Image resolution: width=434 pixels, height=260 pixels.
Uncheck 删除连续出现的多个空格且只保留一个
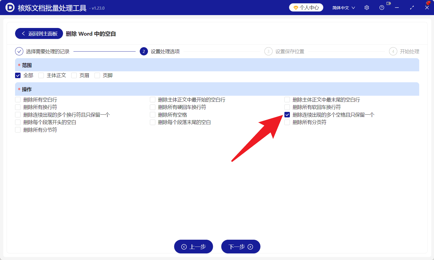pos(287,115)
